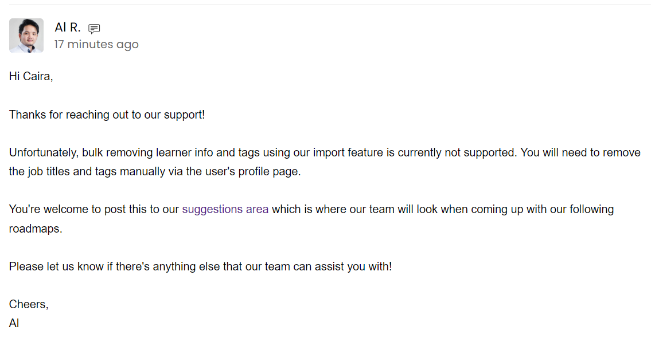Select the sender name Al R.

point(68,27)
